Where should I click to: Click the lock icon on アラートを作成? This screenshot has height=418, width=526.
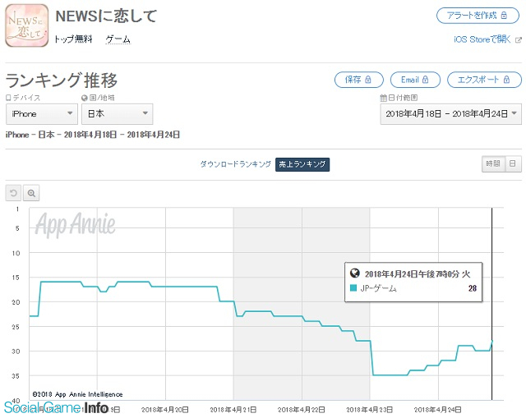tap(504, 16)
